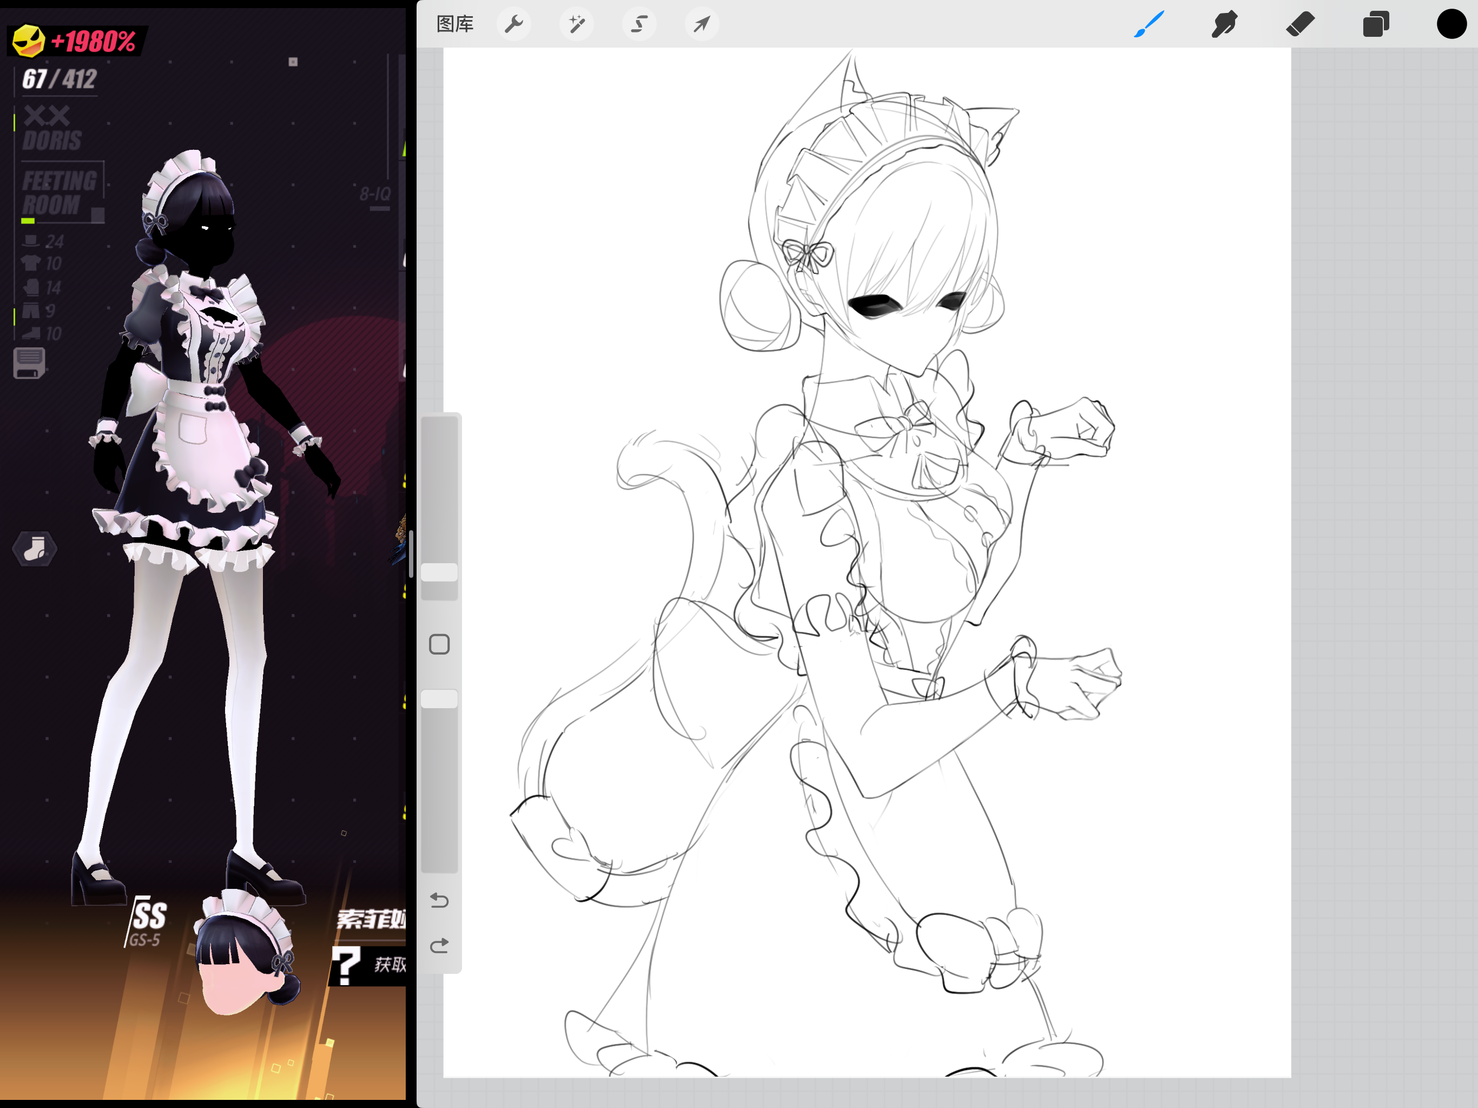
Task: Click the brush size slider handle
Action: (x=439, y=572)
